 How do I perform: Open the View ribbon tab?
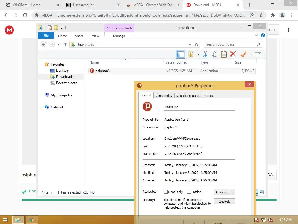[95, 36]
